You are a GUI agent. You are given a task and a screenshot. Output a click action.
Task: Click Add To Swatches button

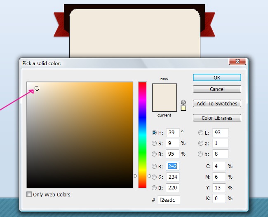217,103
